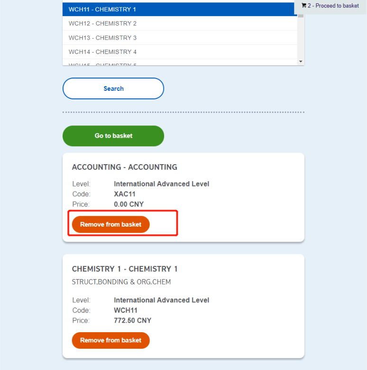Screen dimensions: 367x370
Task: Click the XAC11 code value
Action: click(x=125, y=194)
